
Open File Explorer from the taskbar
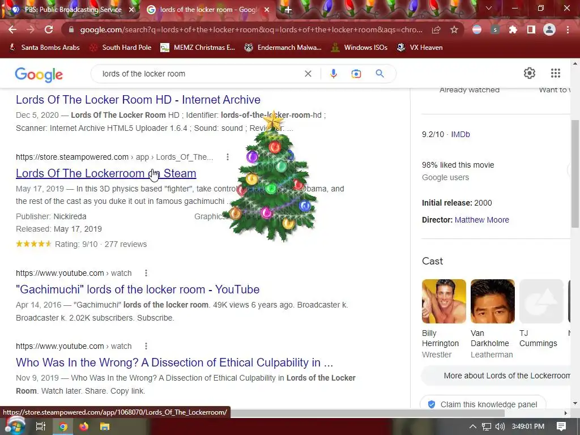pyautogui.click(x=105, y=427)
